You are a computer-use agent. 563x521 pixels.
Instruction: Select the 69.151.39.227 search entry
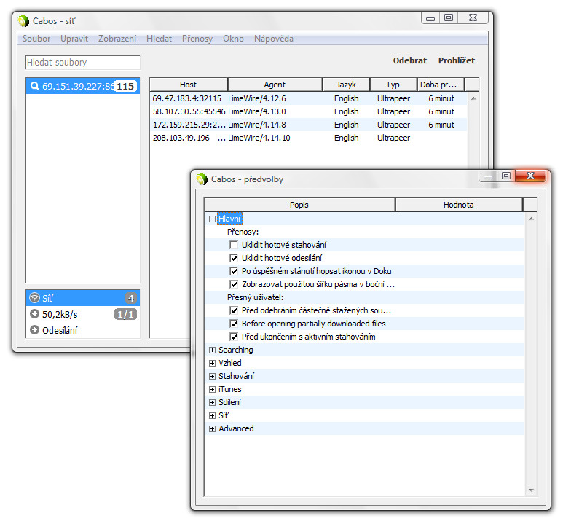pyautogui.click(x=82, y=86)
